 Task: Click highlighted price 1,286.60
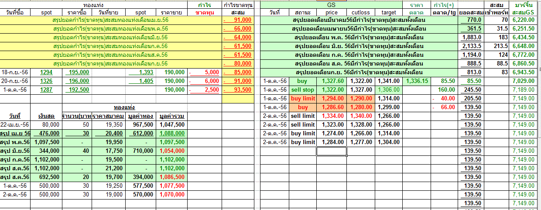(x=332, y=107)
